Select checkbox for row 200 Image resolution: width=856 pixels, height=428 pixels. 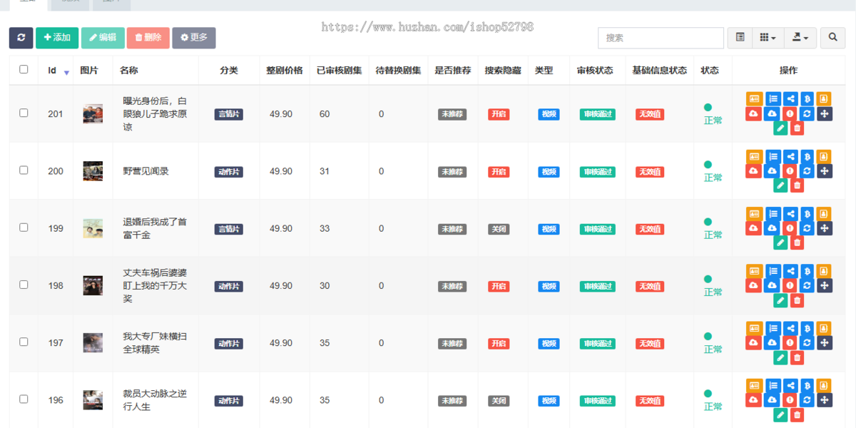24,170
